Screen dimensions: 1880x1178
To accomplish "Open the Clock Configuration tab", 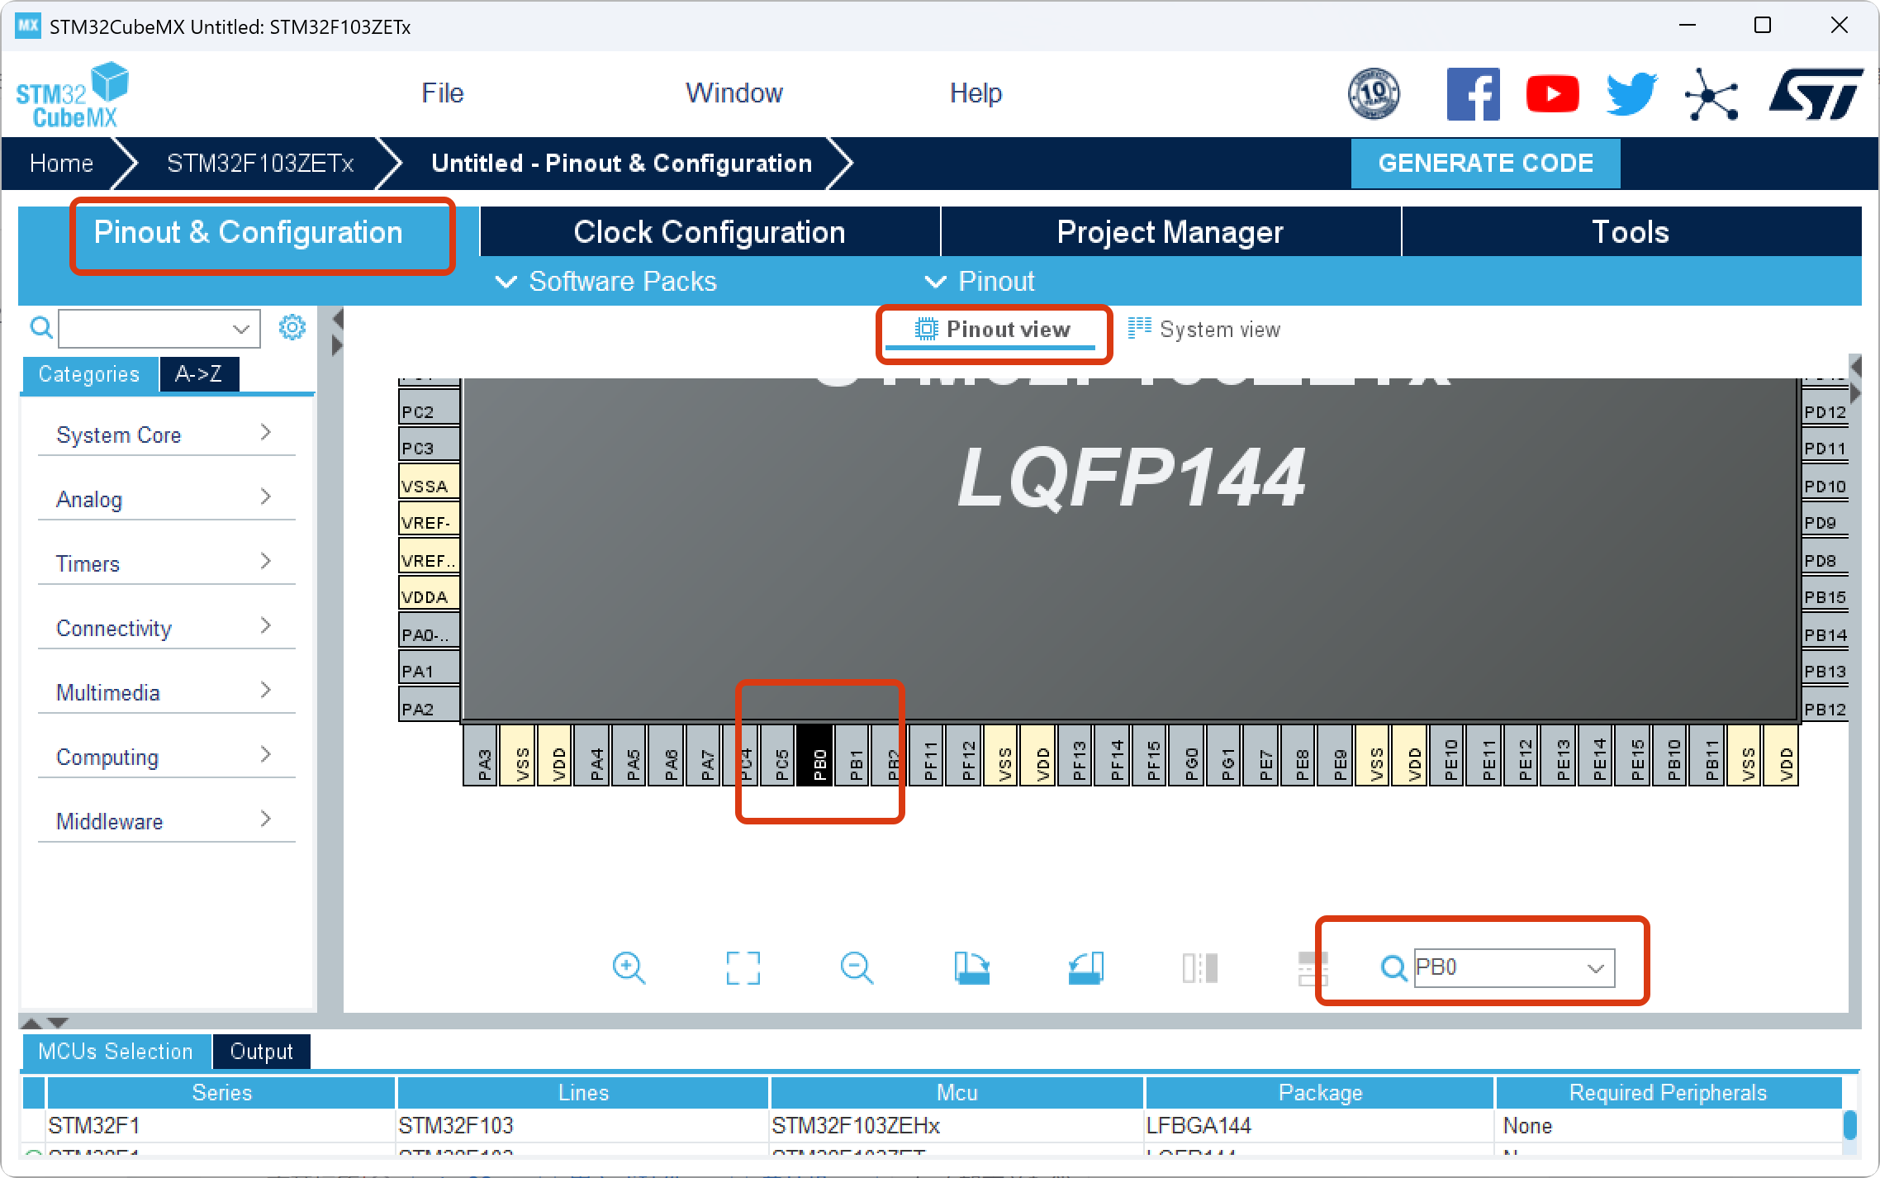I will click(709, 232).
